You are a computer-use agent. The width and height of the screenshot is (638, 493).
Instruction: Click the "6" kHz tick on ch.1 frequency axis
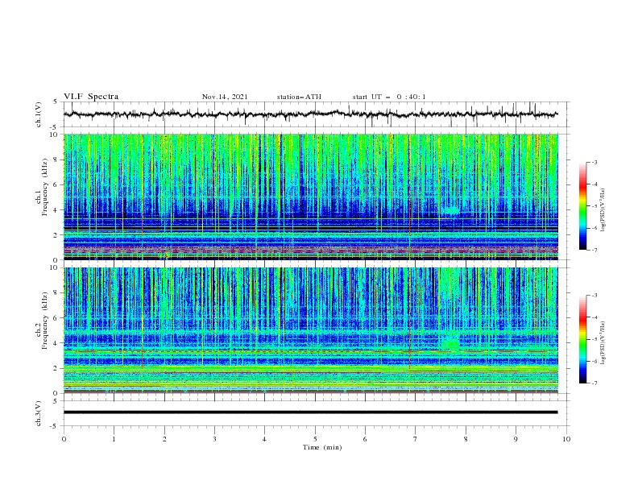(x=56, y=184)
